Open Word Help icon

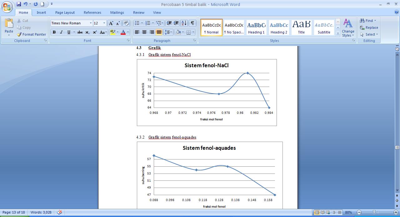[396, 12]
